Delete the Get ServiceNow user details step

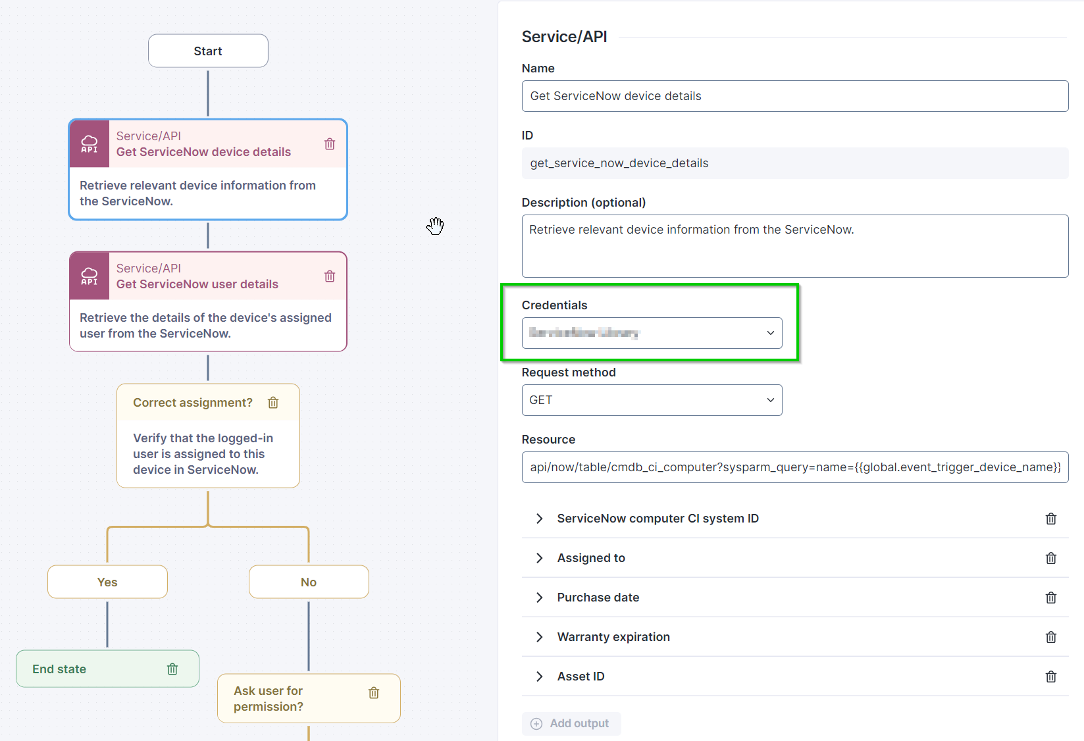(330, 276)
